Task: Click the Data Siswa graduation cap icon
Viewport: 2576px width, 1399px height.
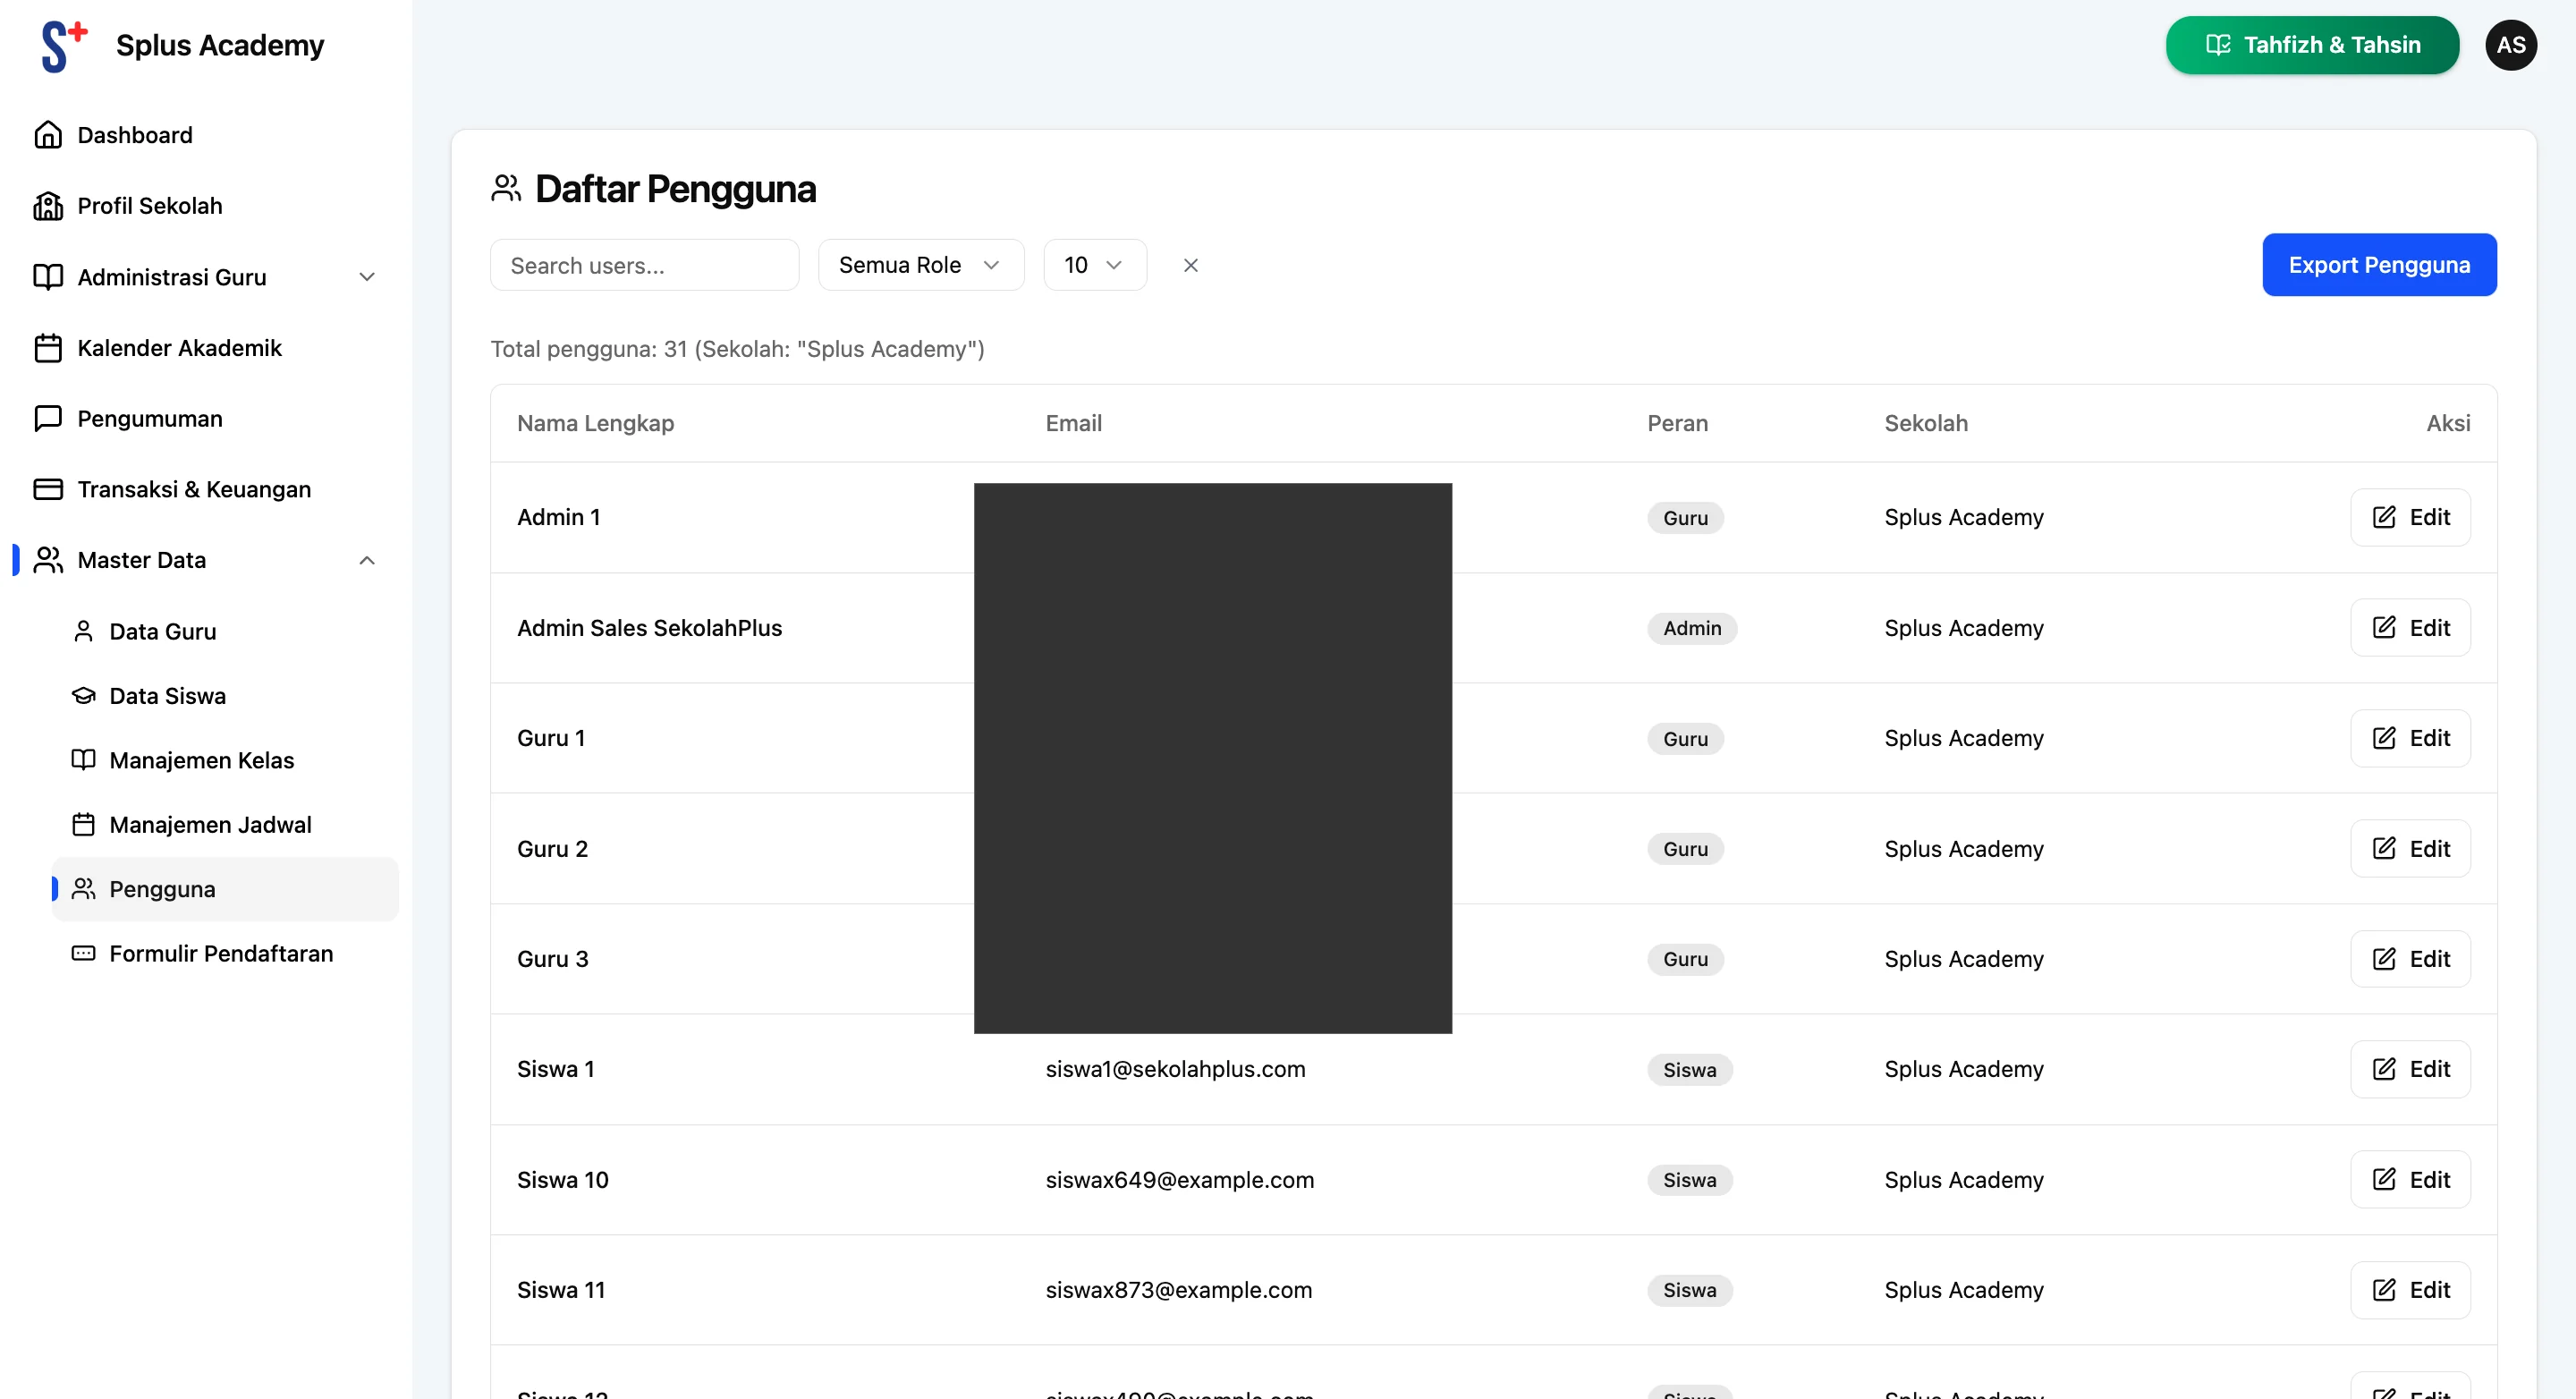Action: pos(84,696)
